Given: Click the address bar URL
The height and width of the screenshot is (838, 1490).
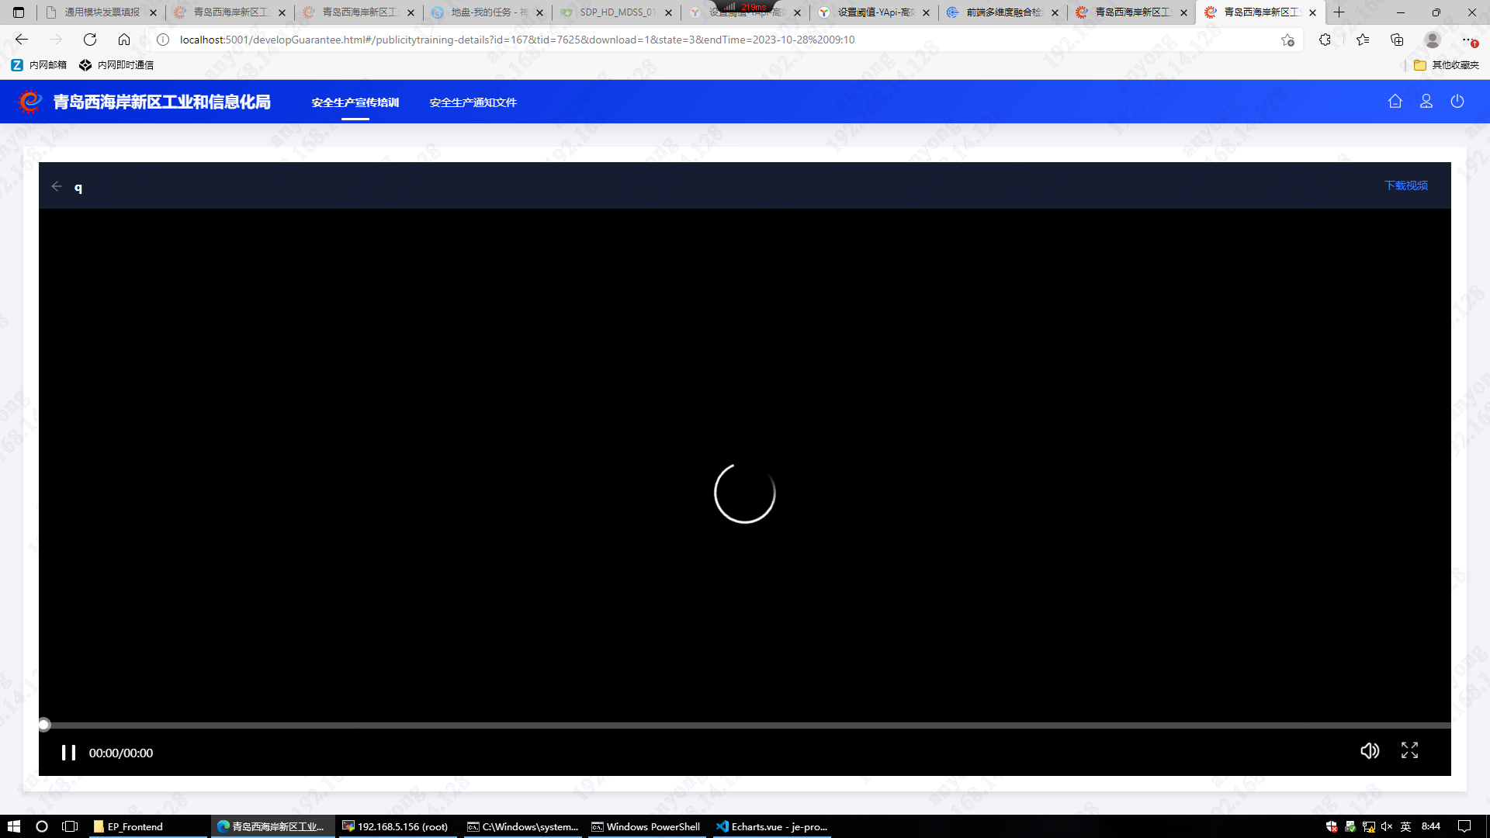Looking at the screenshot, I should point(517,40).
